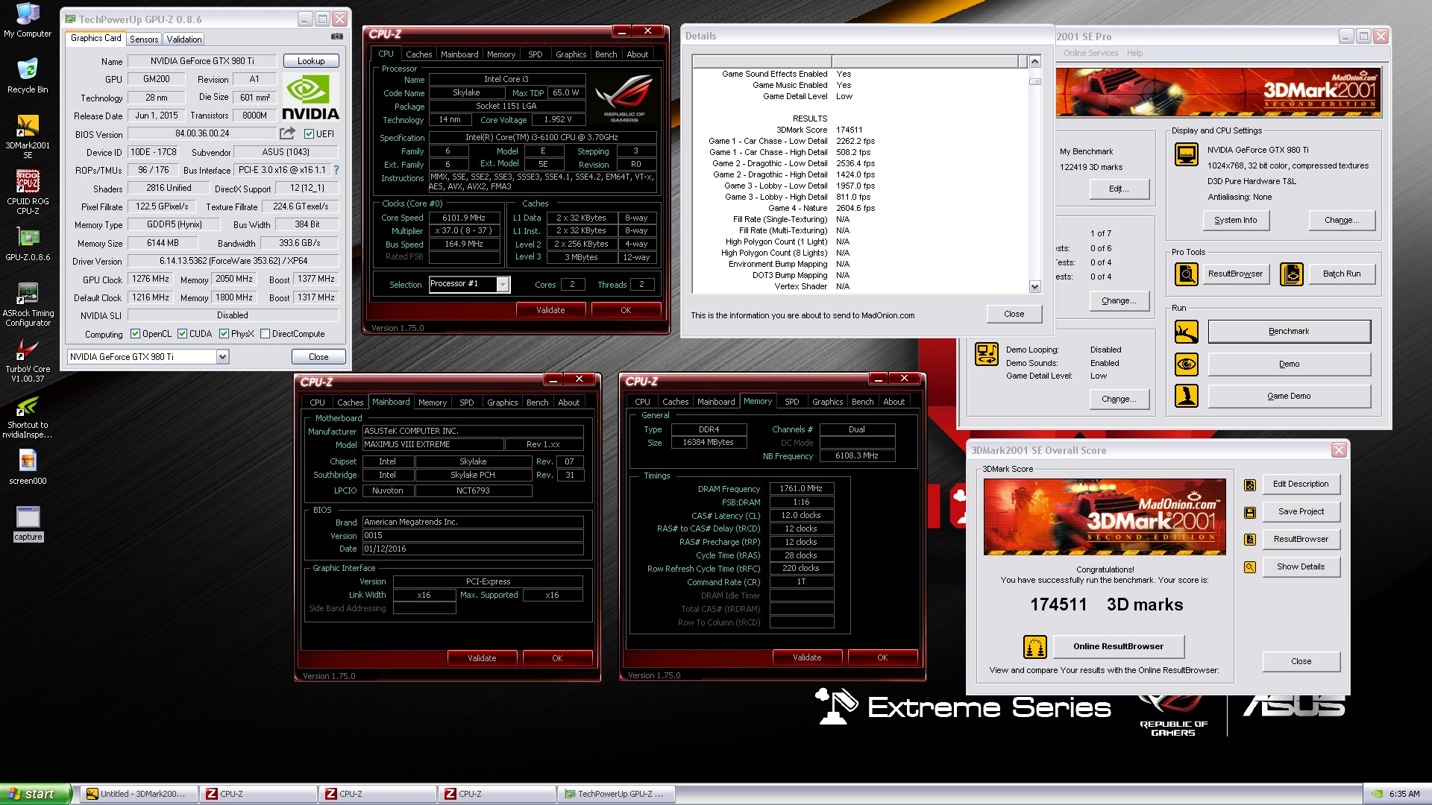
Task: Click Benchmark icon in Run section
Action: pos(1186,332)
